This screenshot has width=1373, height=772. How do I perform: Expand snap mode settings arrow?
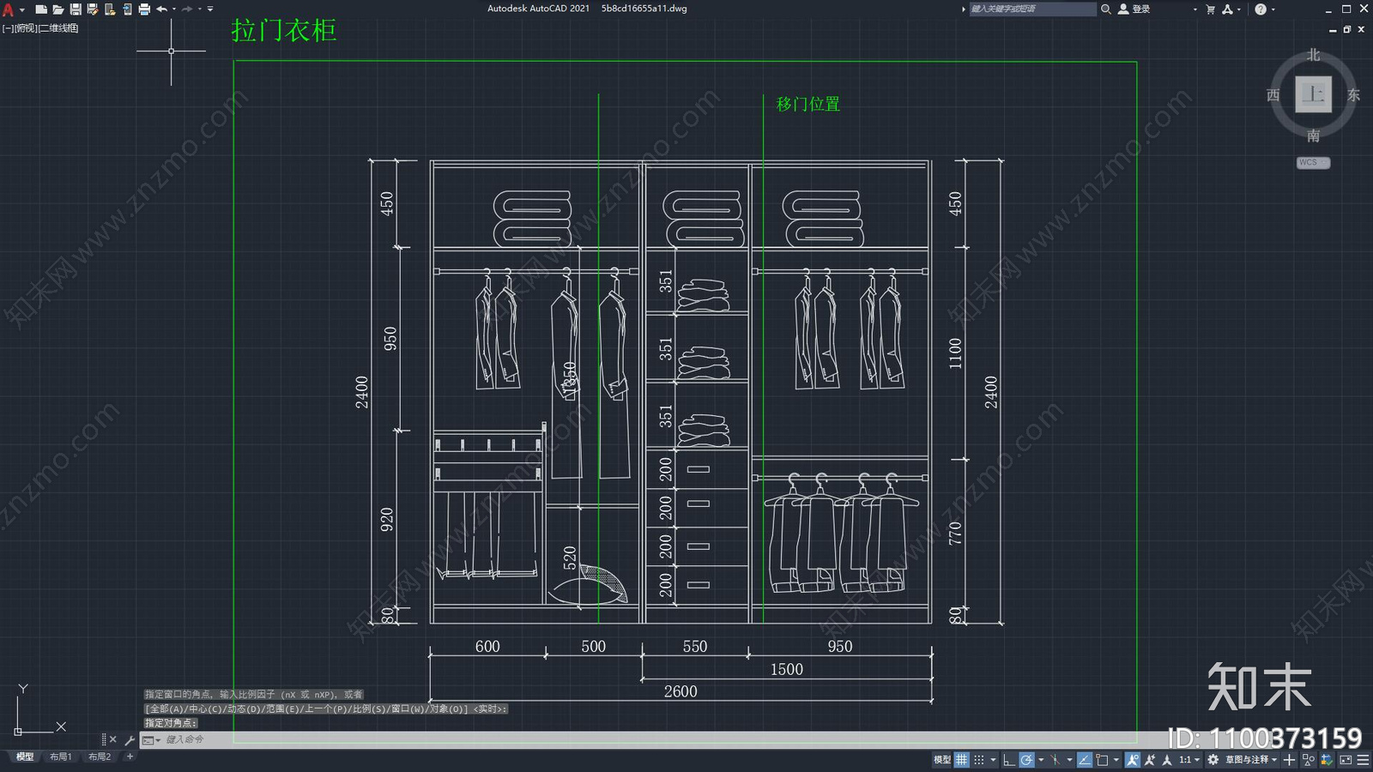pyautogui.click(x=993, y=760)
